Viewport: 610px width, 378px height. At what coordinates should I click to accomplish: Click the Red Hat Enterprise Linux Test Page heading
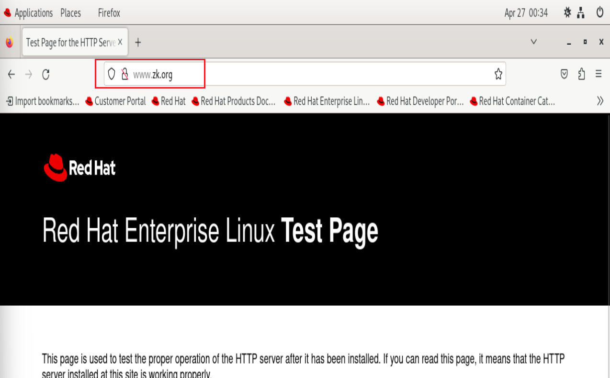(x=210, y=231)
